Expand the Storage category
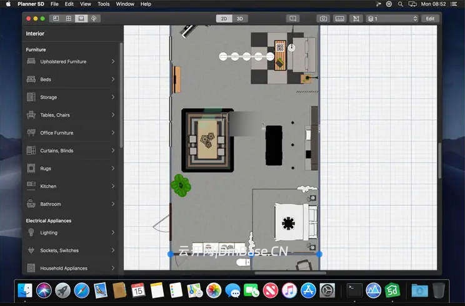The height and width of the screenshot is (306, 465). coord(71,97)
